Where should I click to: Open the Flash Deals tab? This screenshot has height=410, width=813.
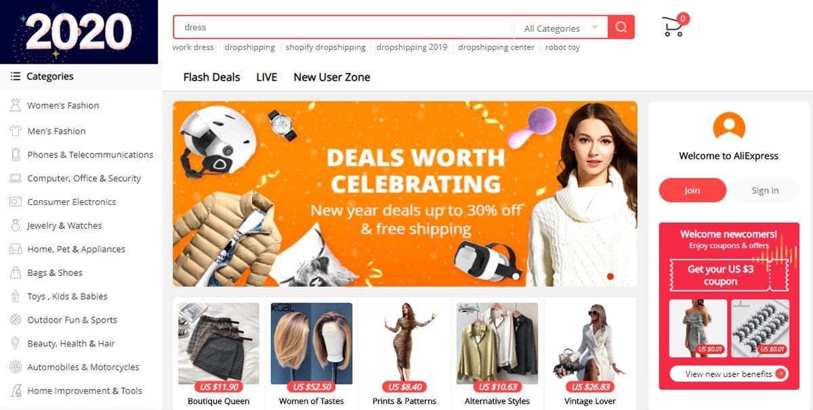(211, 77)
